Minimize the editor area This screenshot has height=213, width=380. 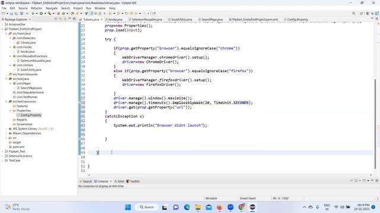[372, 18]
